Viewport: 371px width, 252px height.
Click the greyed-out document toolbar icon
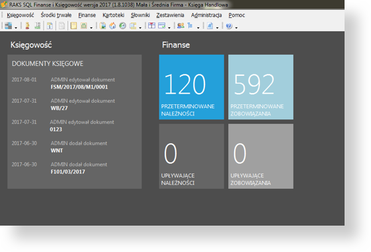(x=62, y=26)
